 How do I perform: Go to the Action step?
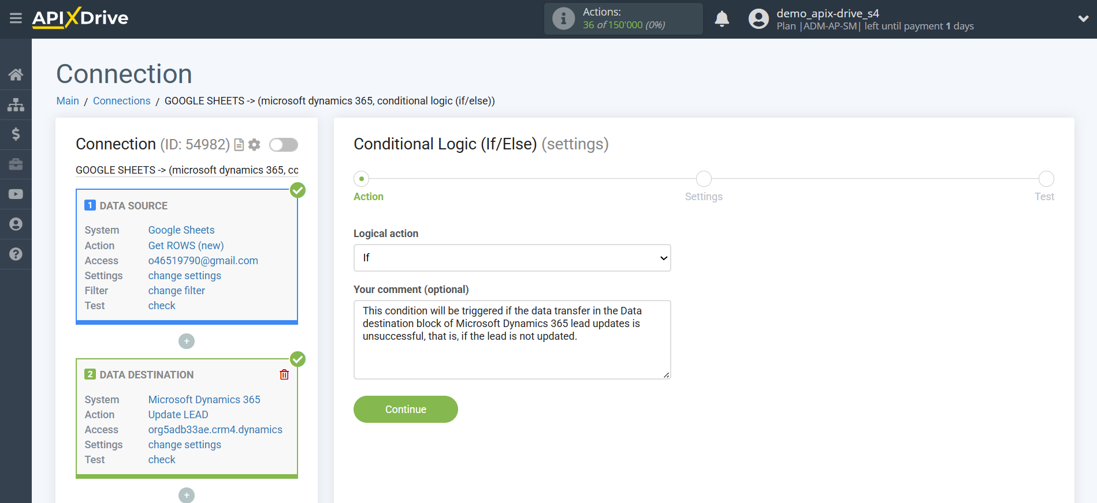point(362,179)
